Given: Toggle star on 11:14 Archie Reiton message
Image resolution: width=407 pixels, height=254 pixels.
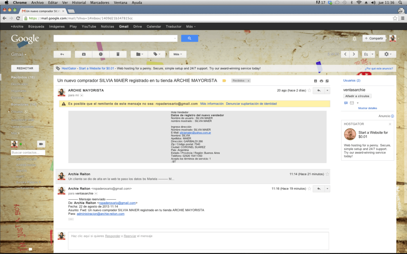Looking at the screenshot, I should pyautogui.click(x=327, y=174).
